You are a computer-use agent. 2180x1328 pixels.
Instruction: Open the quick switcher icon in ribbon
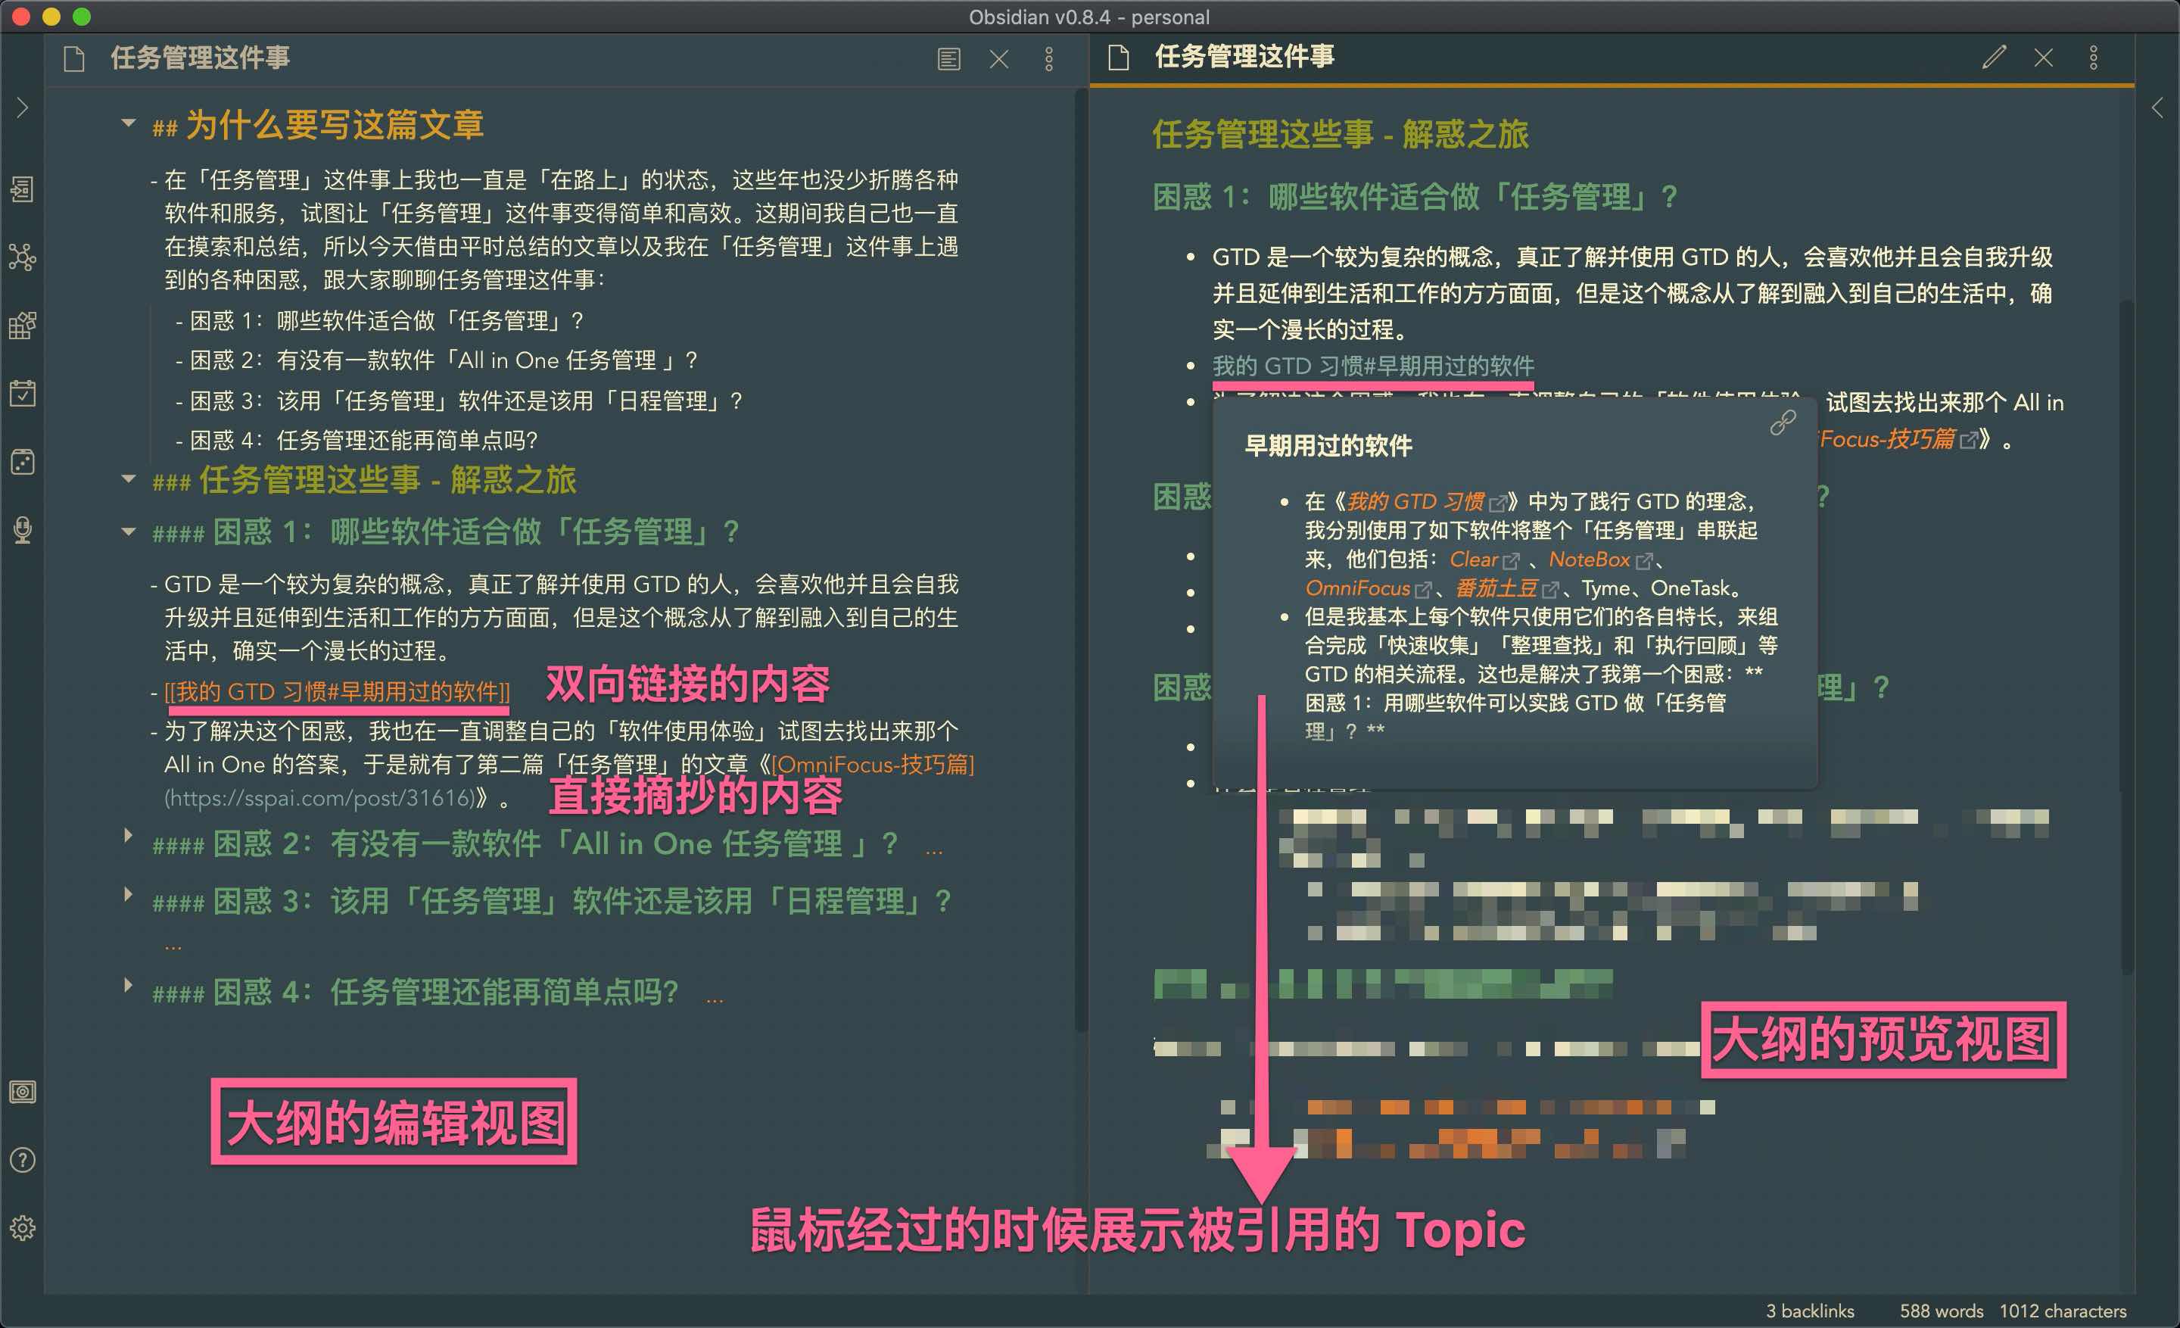pyautogui.click(x=23, y=189)
